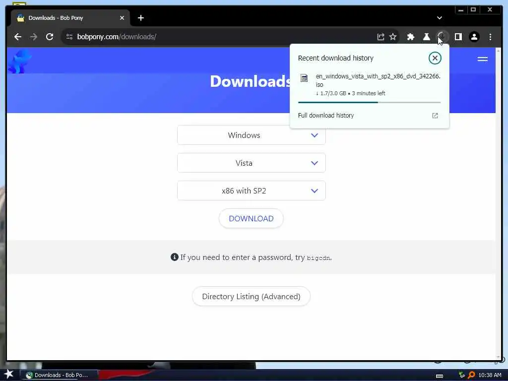Select Downloads - Bob Po... taskbar button

[x=59, y=375]
